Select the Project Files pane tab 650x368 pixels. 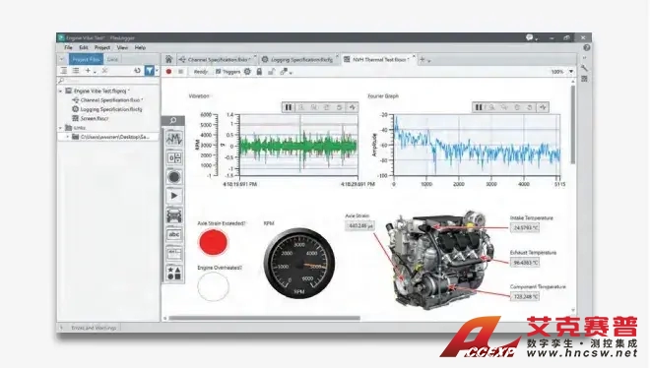[86, 59]
